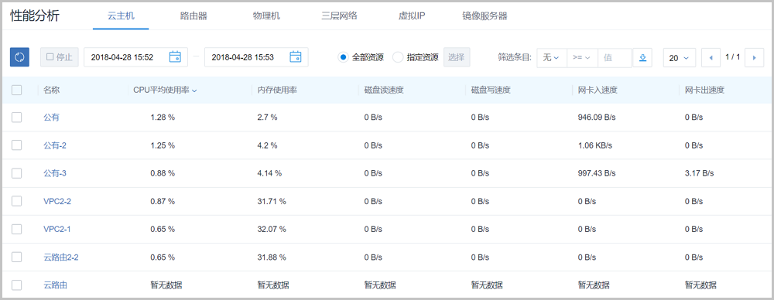Switch to the 路由器 tab
Image resolution: width=774 pixels, height=300 pixels.
point(193,15)
